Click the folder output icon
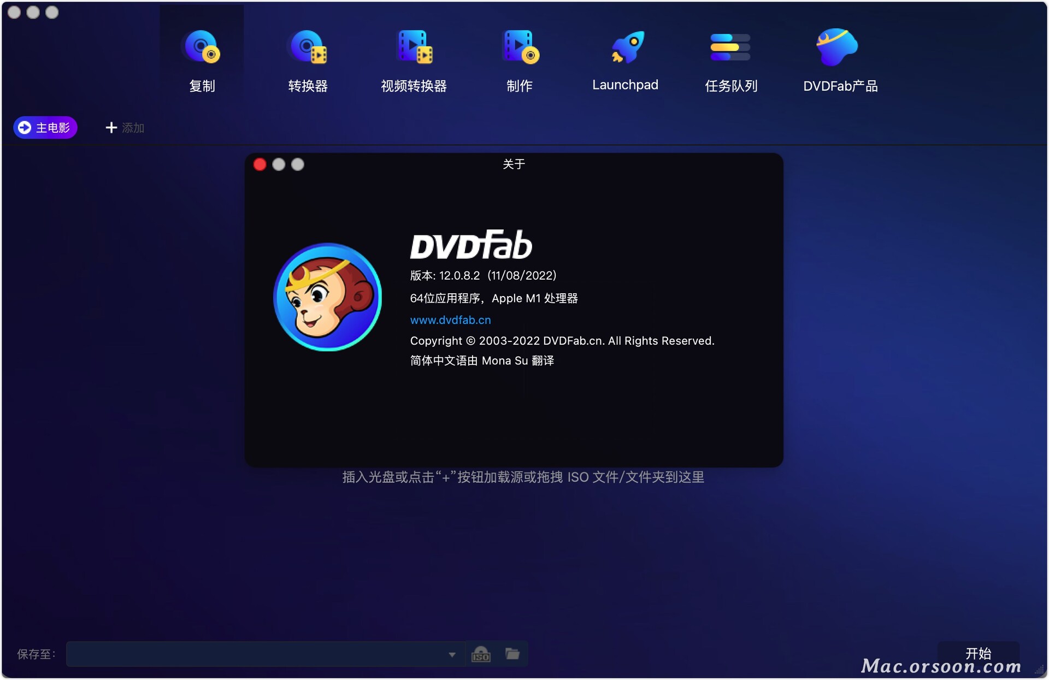The image size is (1049, 680). (x=512, y=654)
